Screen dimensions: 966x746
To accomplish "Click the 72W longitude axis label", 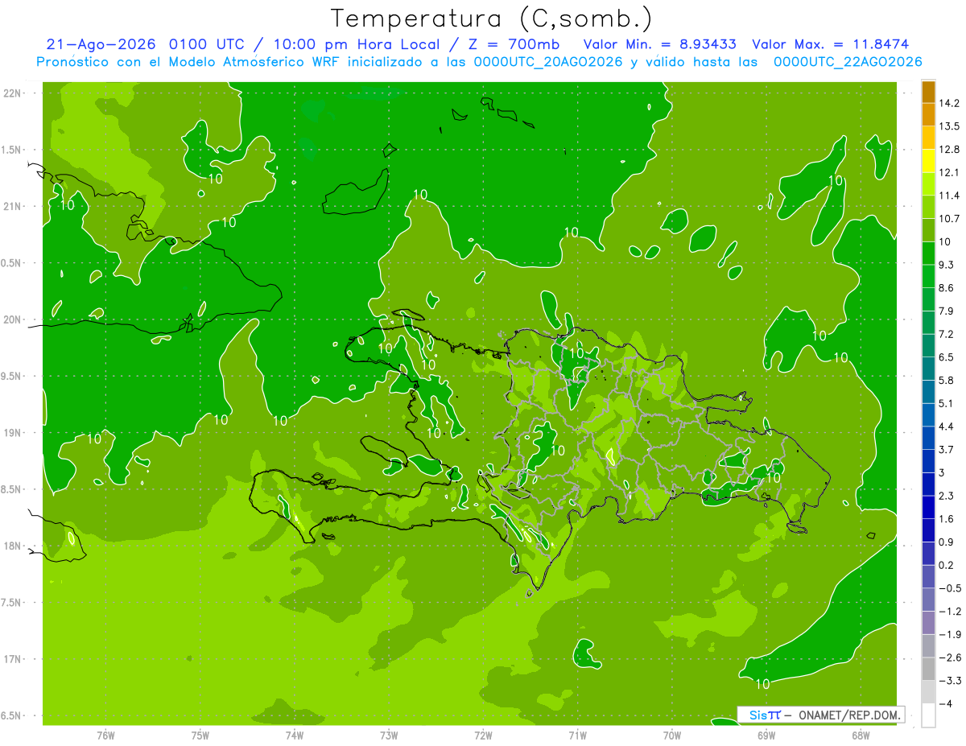I will pos(484,736).
